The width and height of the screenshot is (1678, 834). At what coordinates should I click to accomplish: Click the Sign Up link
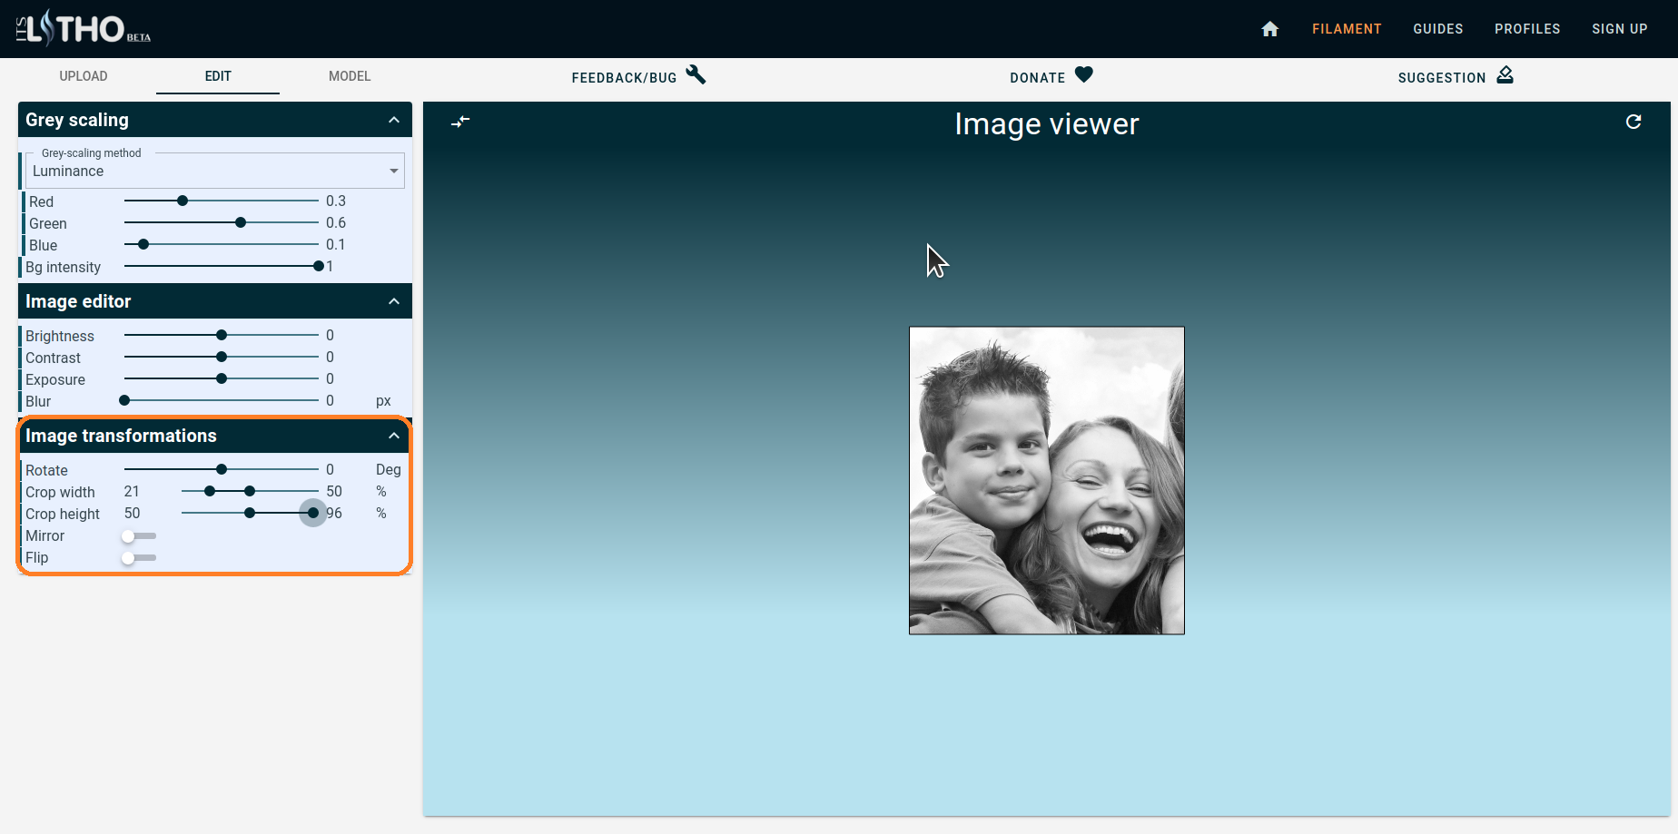pos(1620,29)
